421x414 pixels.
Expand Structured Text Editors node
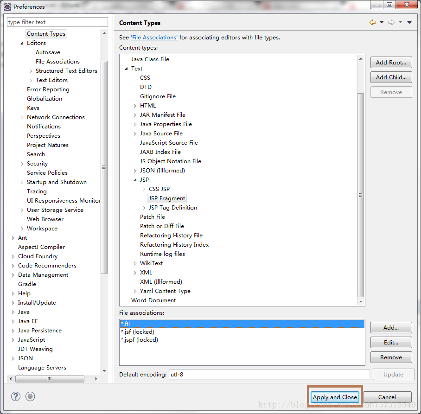[31, 71]
